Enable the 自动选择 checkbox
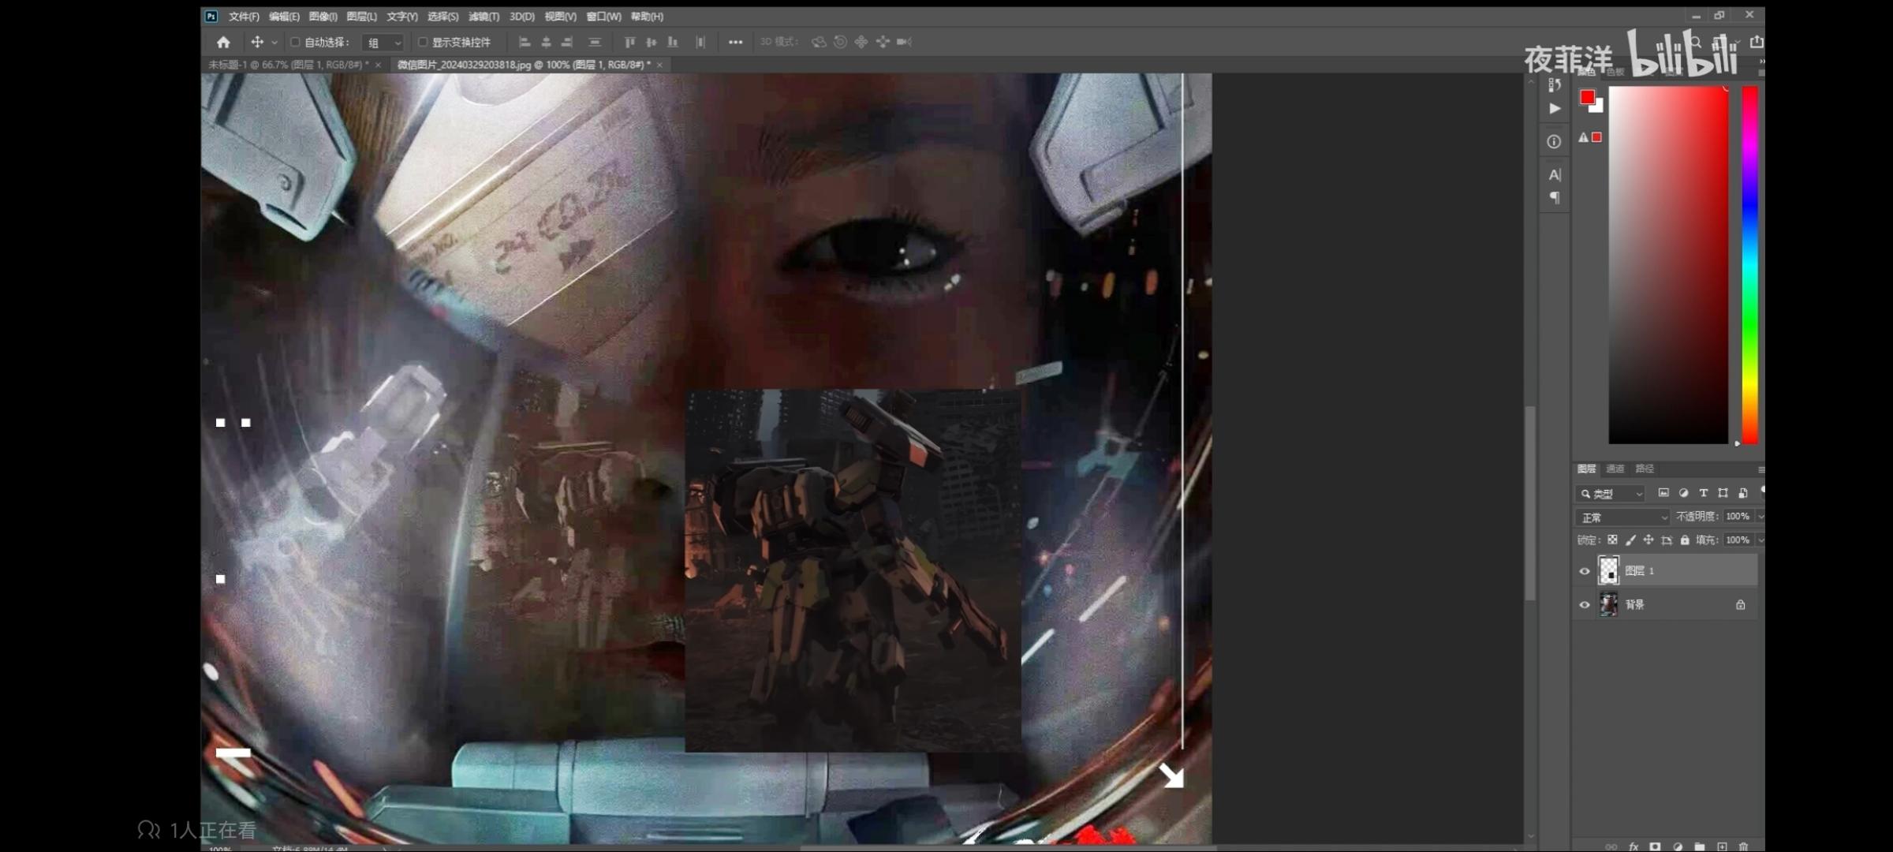 tap(295, 42)
